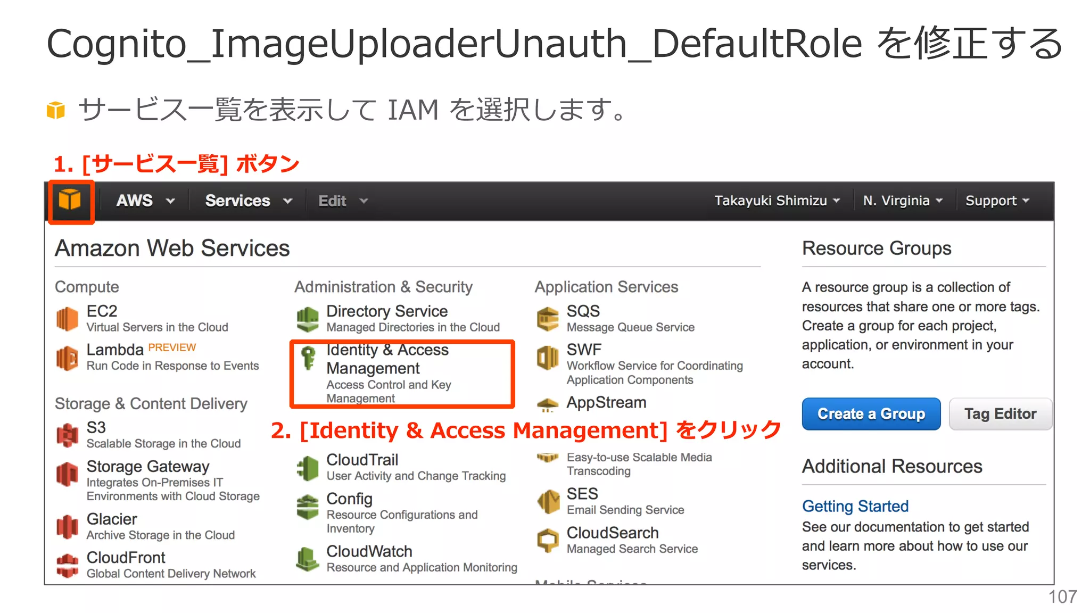Open the Takayuki Shimizu account menu
1090x613 pixels.
click(x=778, y=201)
